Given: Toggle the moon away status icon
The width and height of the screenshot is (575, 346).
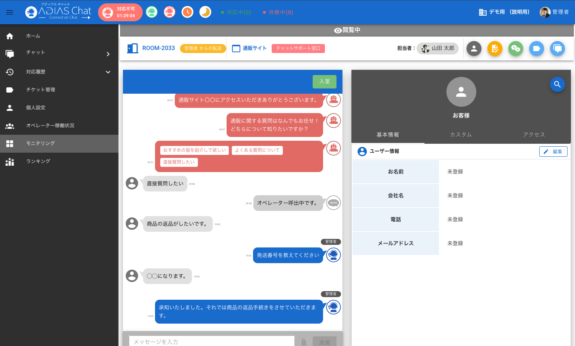Looking at the screenshot, I should point(205,12).
